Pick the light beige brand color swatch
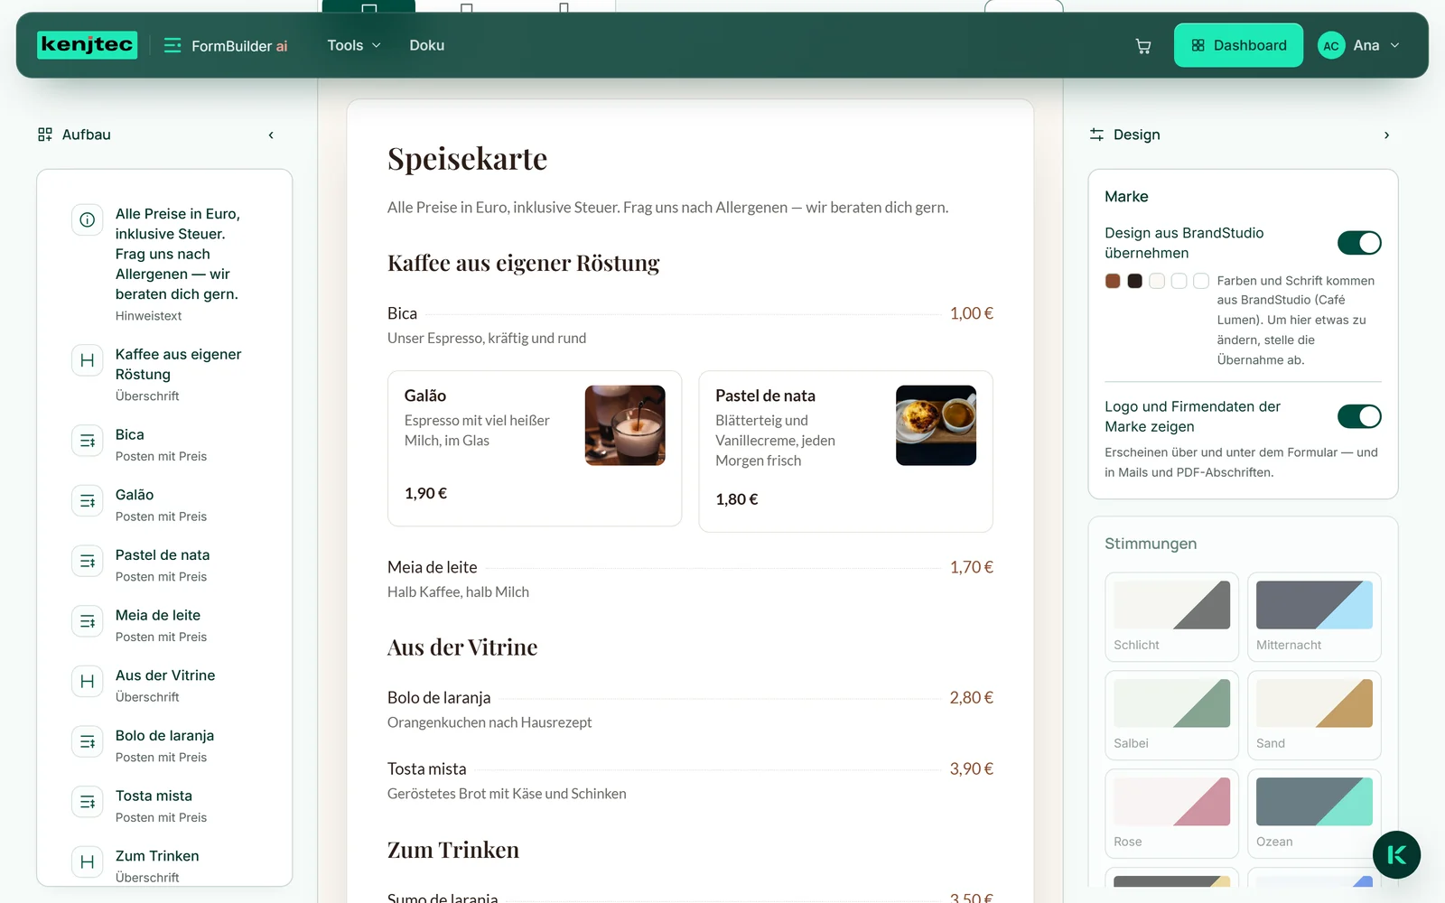The width and height of the screenshot is (1445, 903). tap(1157, 281)
